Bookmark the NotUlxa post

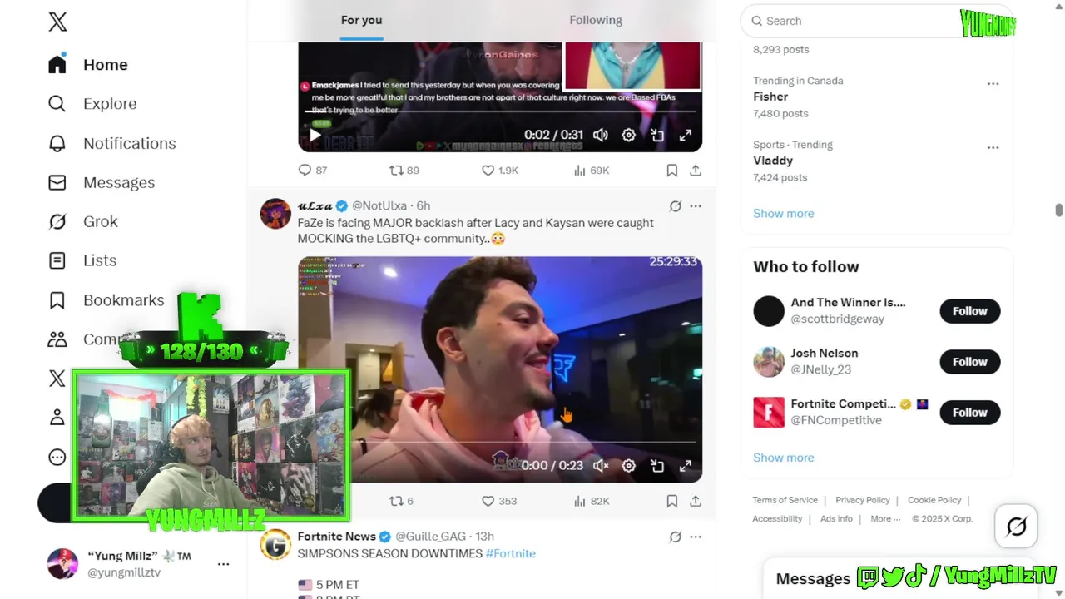point(671,501)
